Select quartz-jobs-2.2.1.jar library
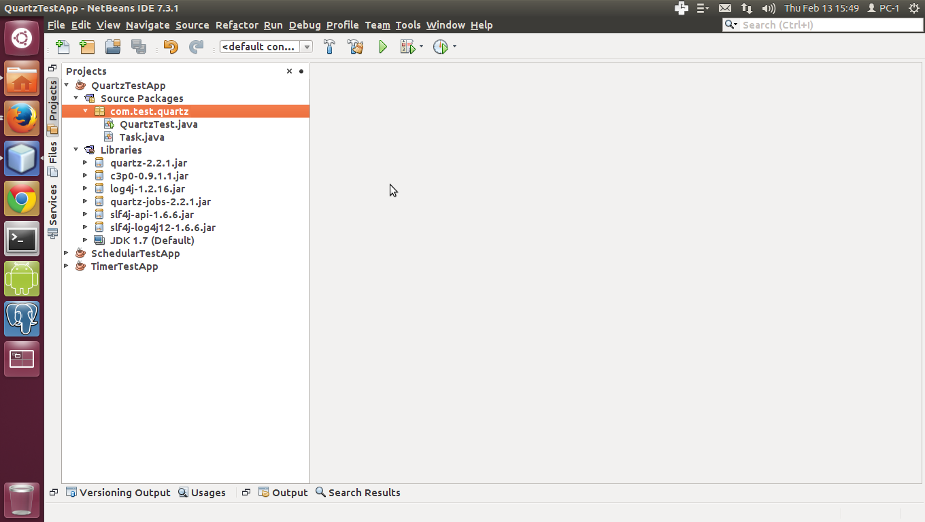The width and height of the screenshot is (925, 522). pos(161,201)
